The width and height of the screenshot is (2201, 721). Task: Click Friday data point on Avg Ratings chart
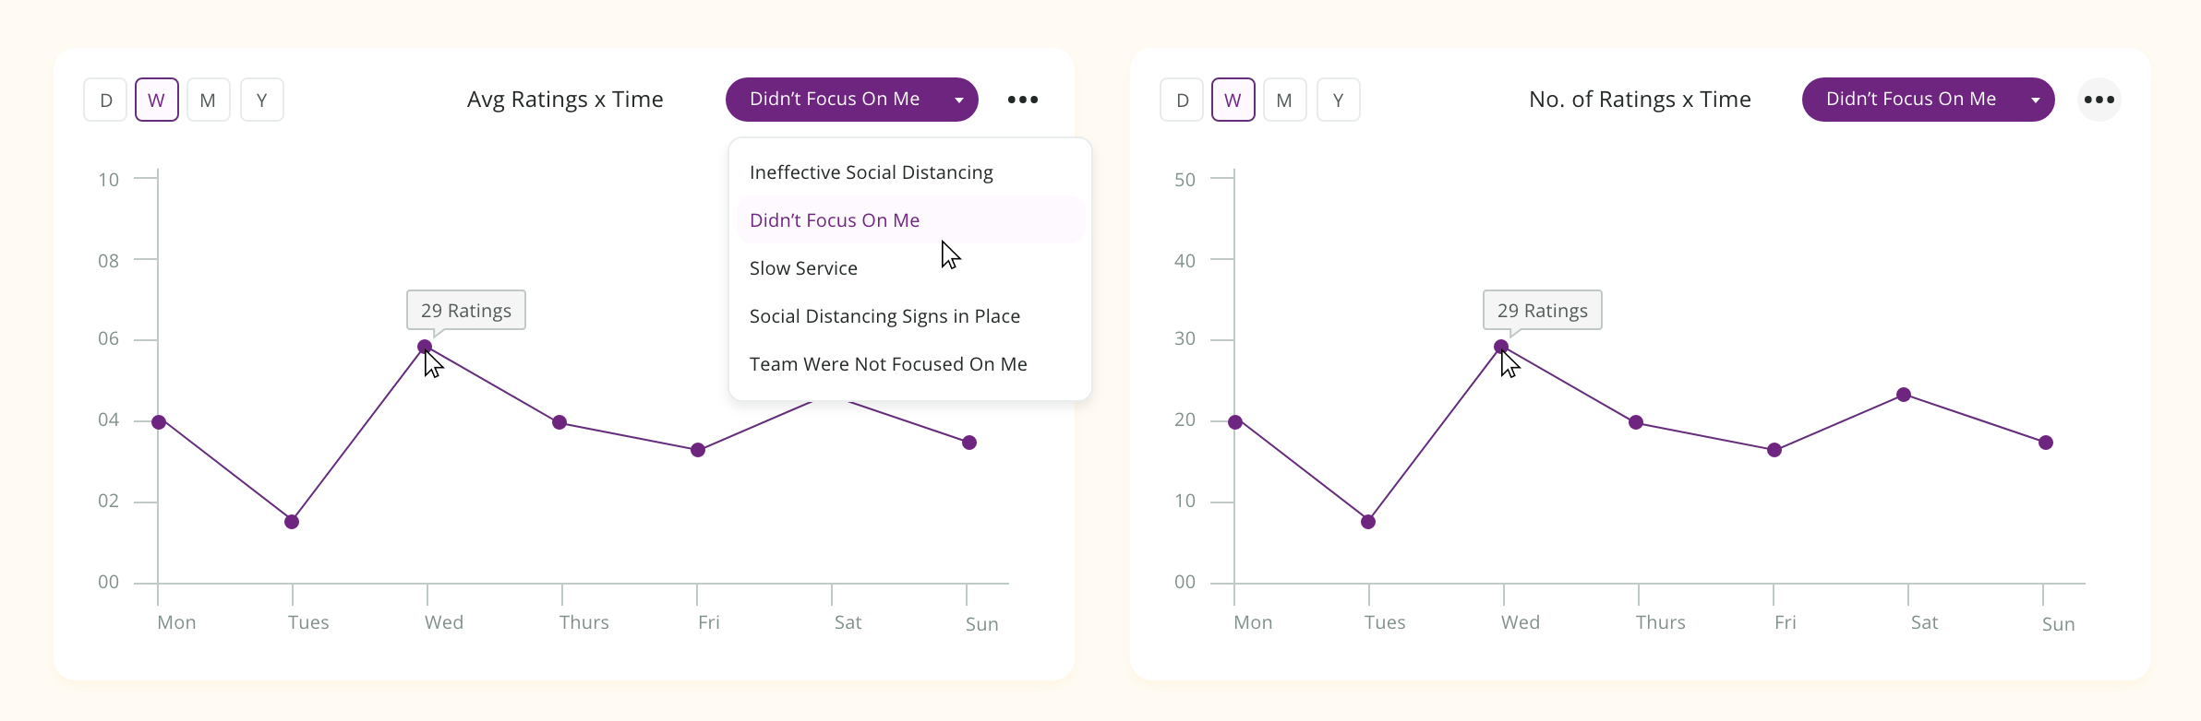tap(698, 450)
